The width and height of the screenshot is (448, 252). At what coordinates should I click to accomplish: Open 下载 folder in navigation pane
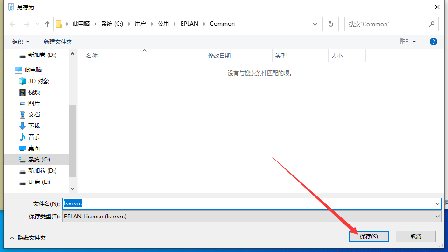34,126
